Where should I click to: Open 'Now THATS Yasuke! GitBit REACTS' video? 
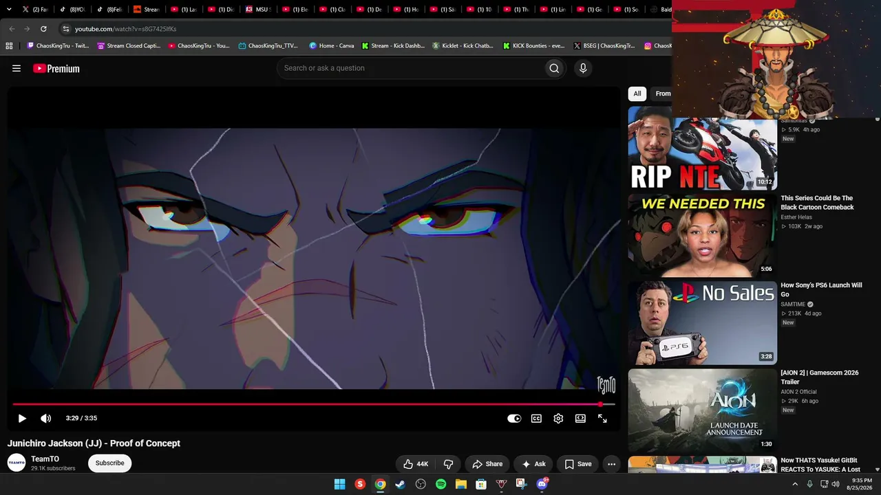(x=820, y=464)
